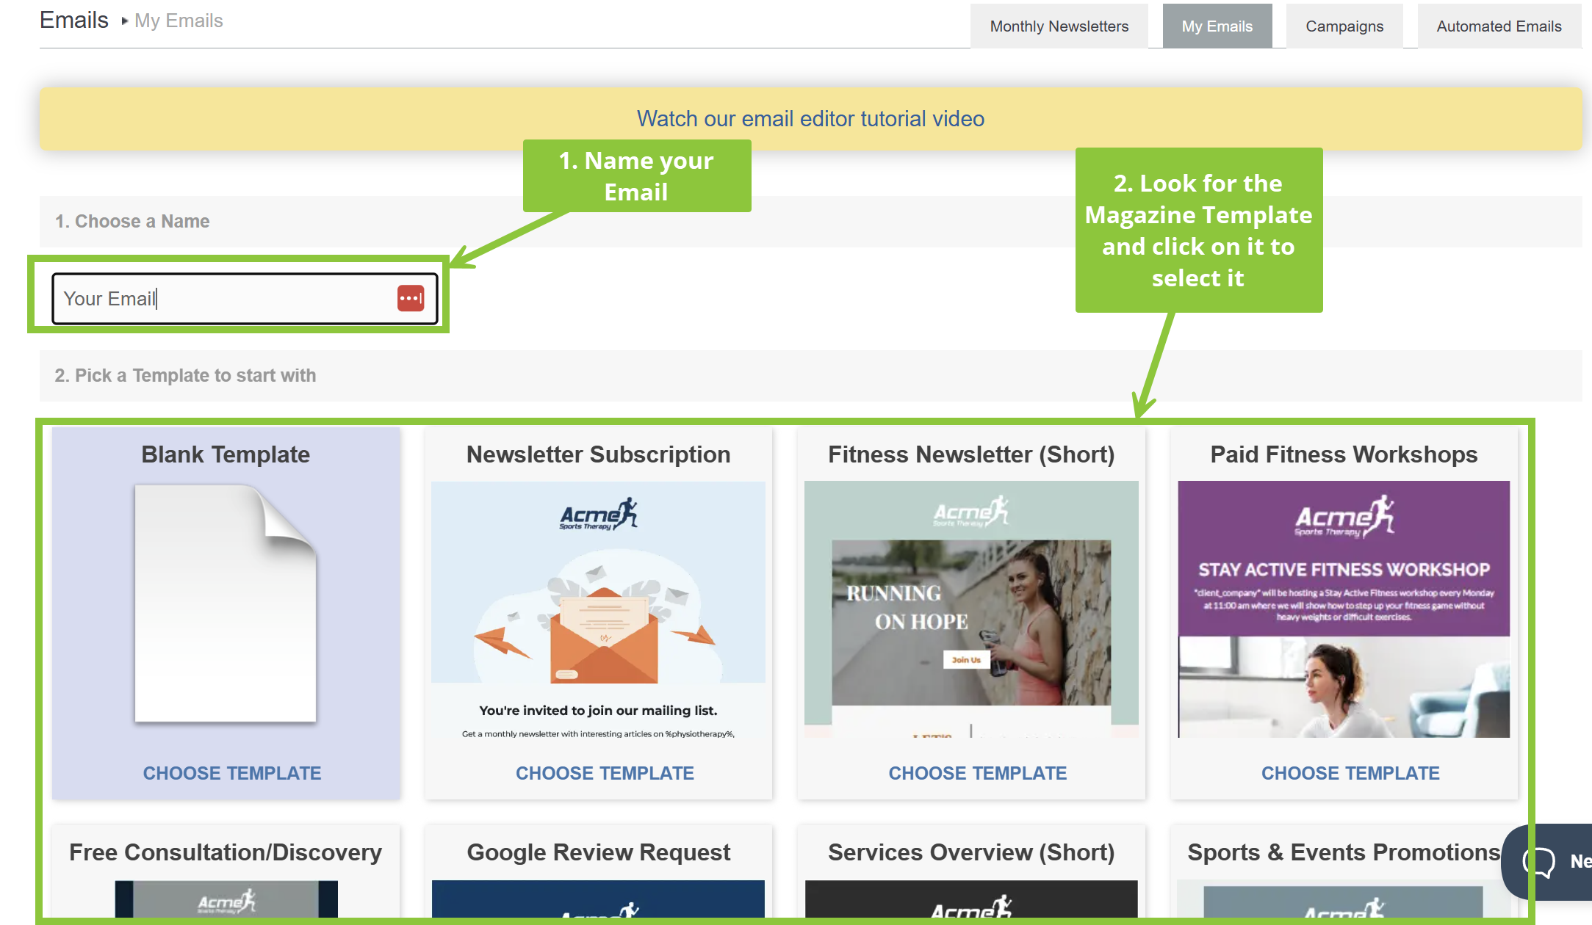This screenshot has width=1592, height=925.
Task: Open the Automated Emails tab
Action: pos(1499,26)
